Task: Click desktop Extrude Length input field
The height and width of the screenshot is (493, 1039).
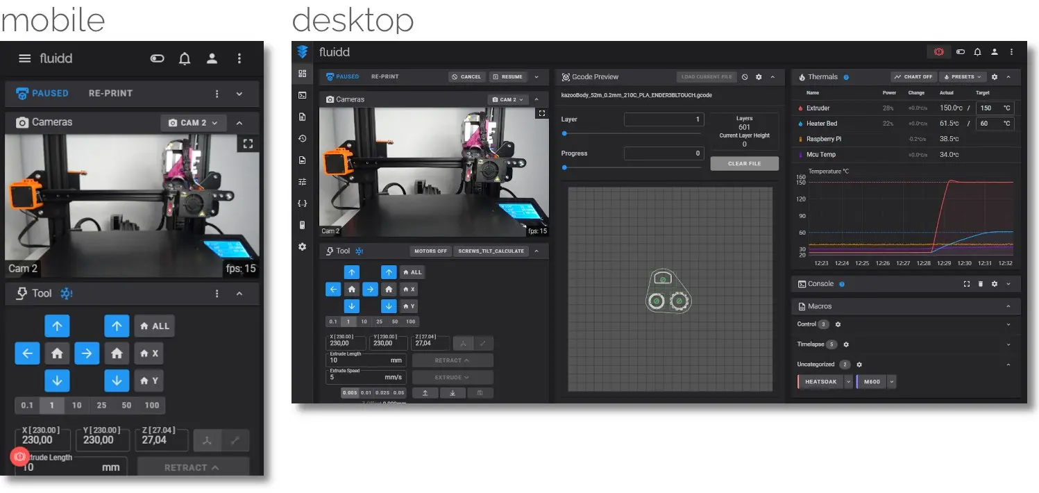Action: coord(367,360)
